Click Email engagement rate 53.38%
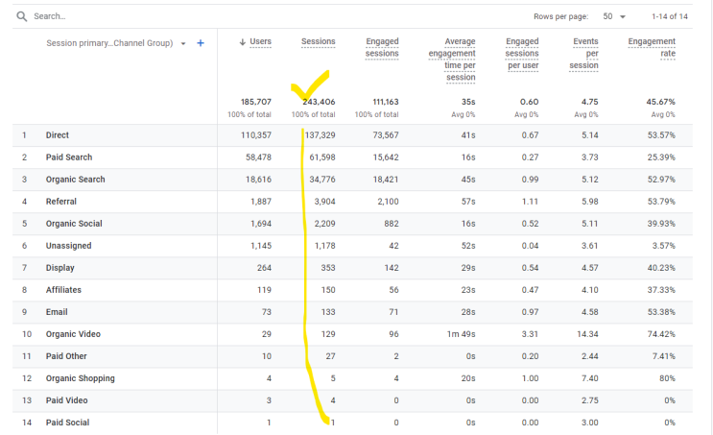Screen dimensions: 713x435 click(x=661, y=312)
